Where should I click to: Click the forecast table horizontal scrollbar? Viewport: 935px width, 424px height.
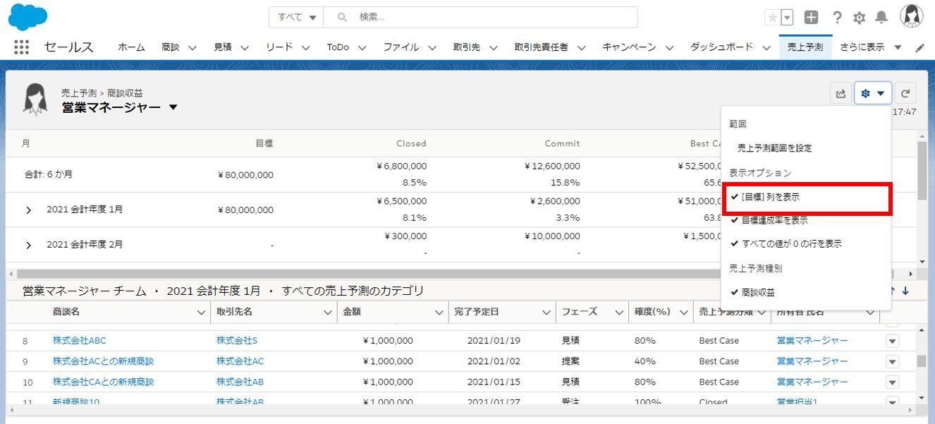[x=455, y=273]
